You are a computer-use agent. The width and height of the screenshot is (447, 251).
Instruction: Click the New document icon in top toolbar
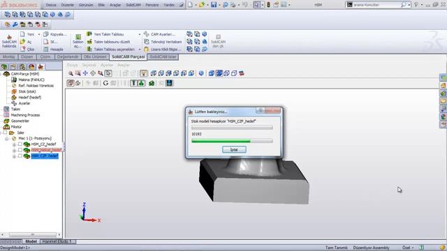tap(190, 5)
